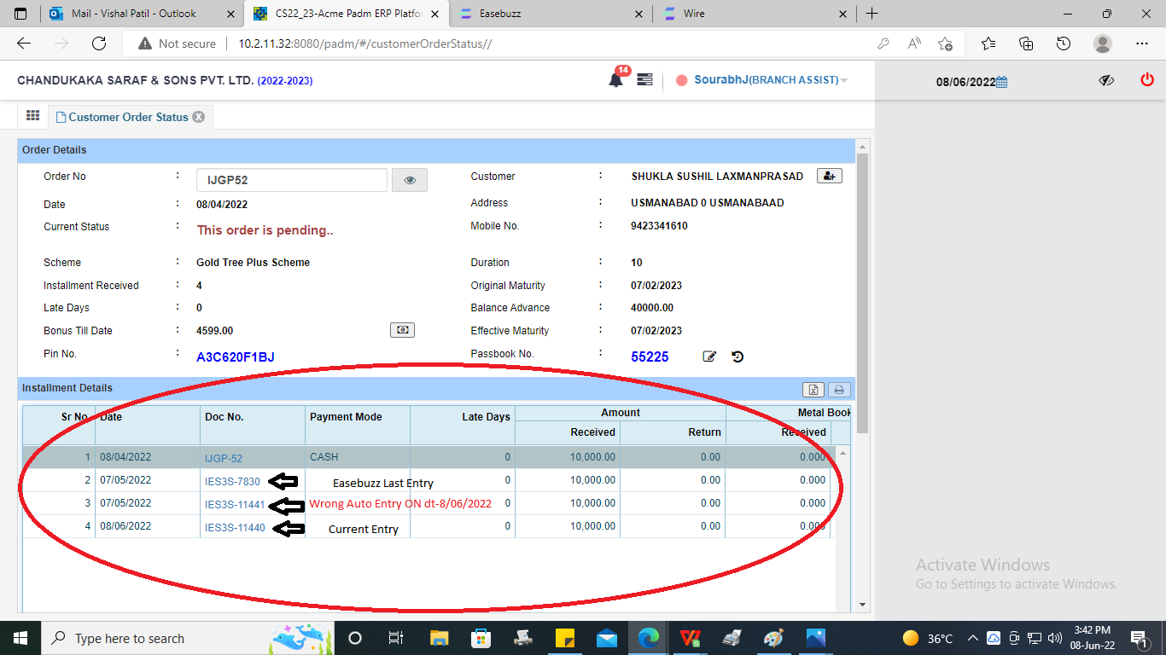Click the history icon beside the passbook number
1166x655 pixels.
point(737,356)
